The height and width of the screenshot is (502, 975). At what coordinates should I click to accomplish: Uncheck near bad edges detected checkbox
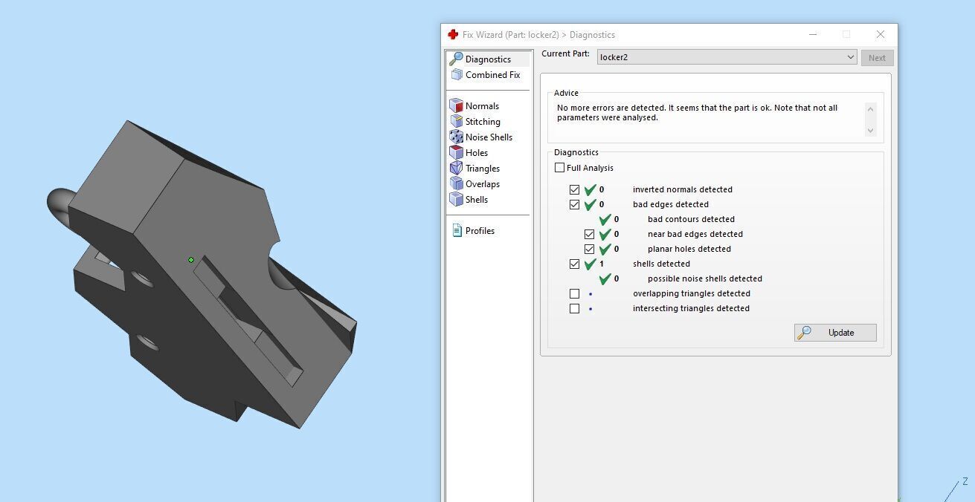[x=589, y=234]
